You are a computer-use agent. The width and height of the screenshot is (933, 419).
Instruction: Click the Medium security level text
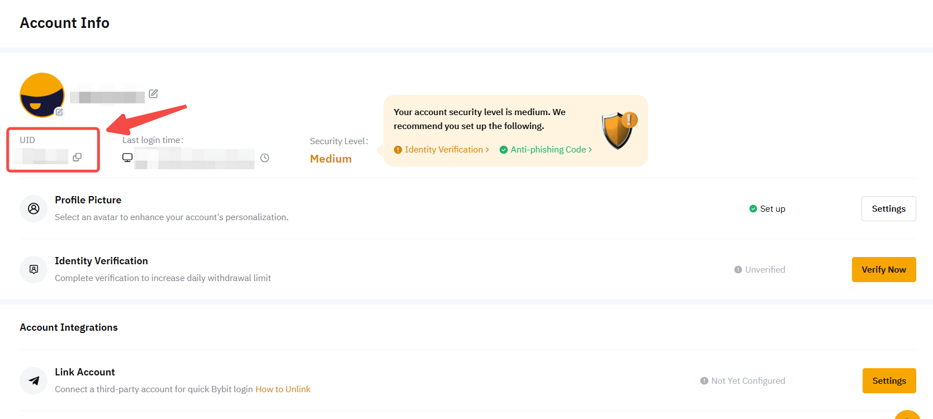tap(331, 159)
